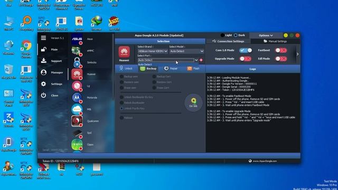Open the Manager section in sidebar
The height and width of the screenshot is (190, 338).
tap(52, 73)
